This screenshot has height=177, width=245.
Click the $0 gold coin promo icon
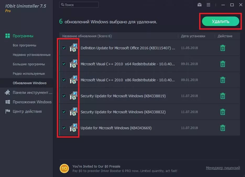[64, 168]
